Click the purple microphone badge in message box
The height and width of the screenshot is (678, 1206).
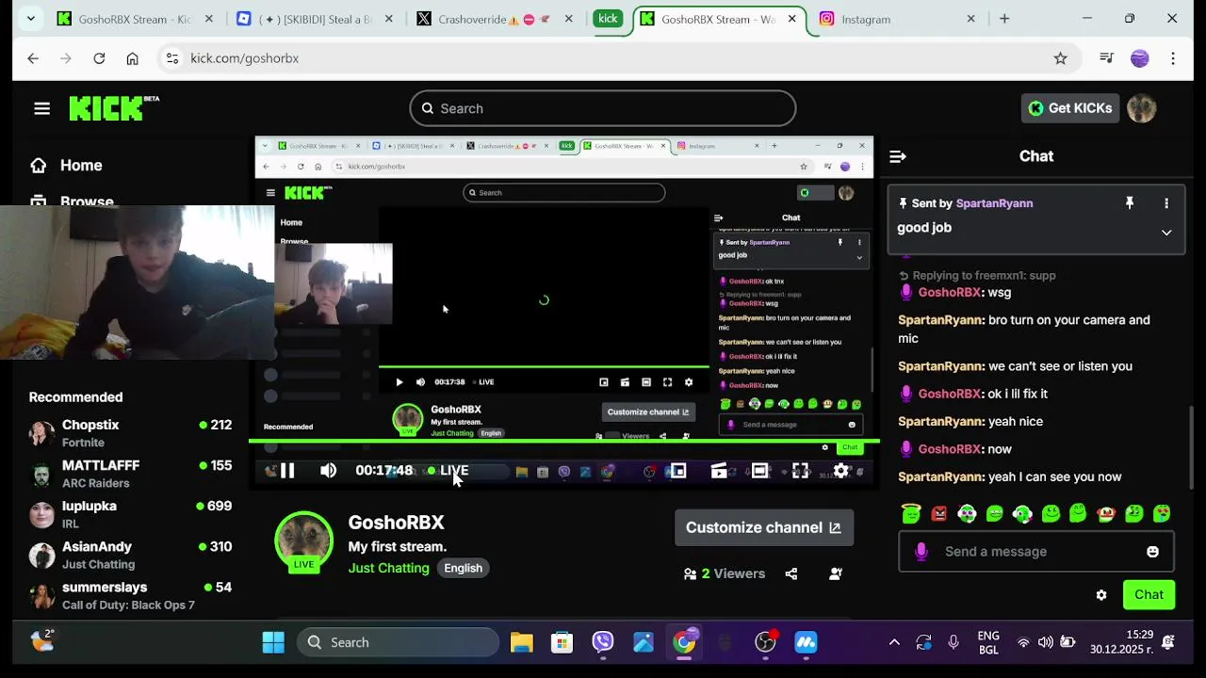[921, 552]
